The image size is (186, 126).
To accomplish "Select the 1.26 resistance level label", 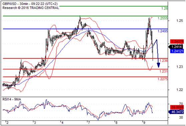I will tap(164, 8).
